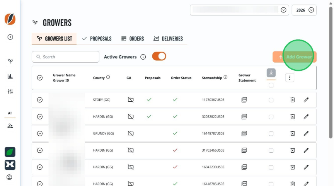This screenshot has height=186, width=334.
Task: Open the 2026 year dropdown
Action: [x=304, y=10]
